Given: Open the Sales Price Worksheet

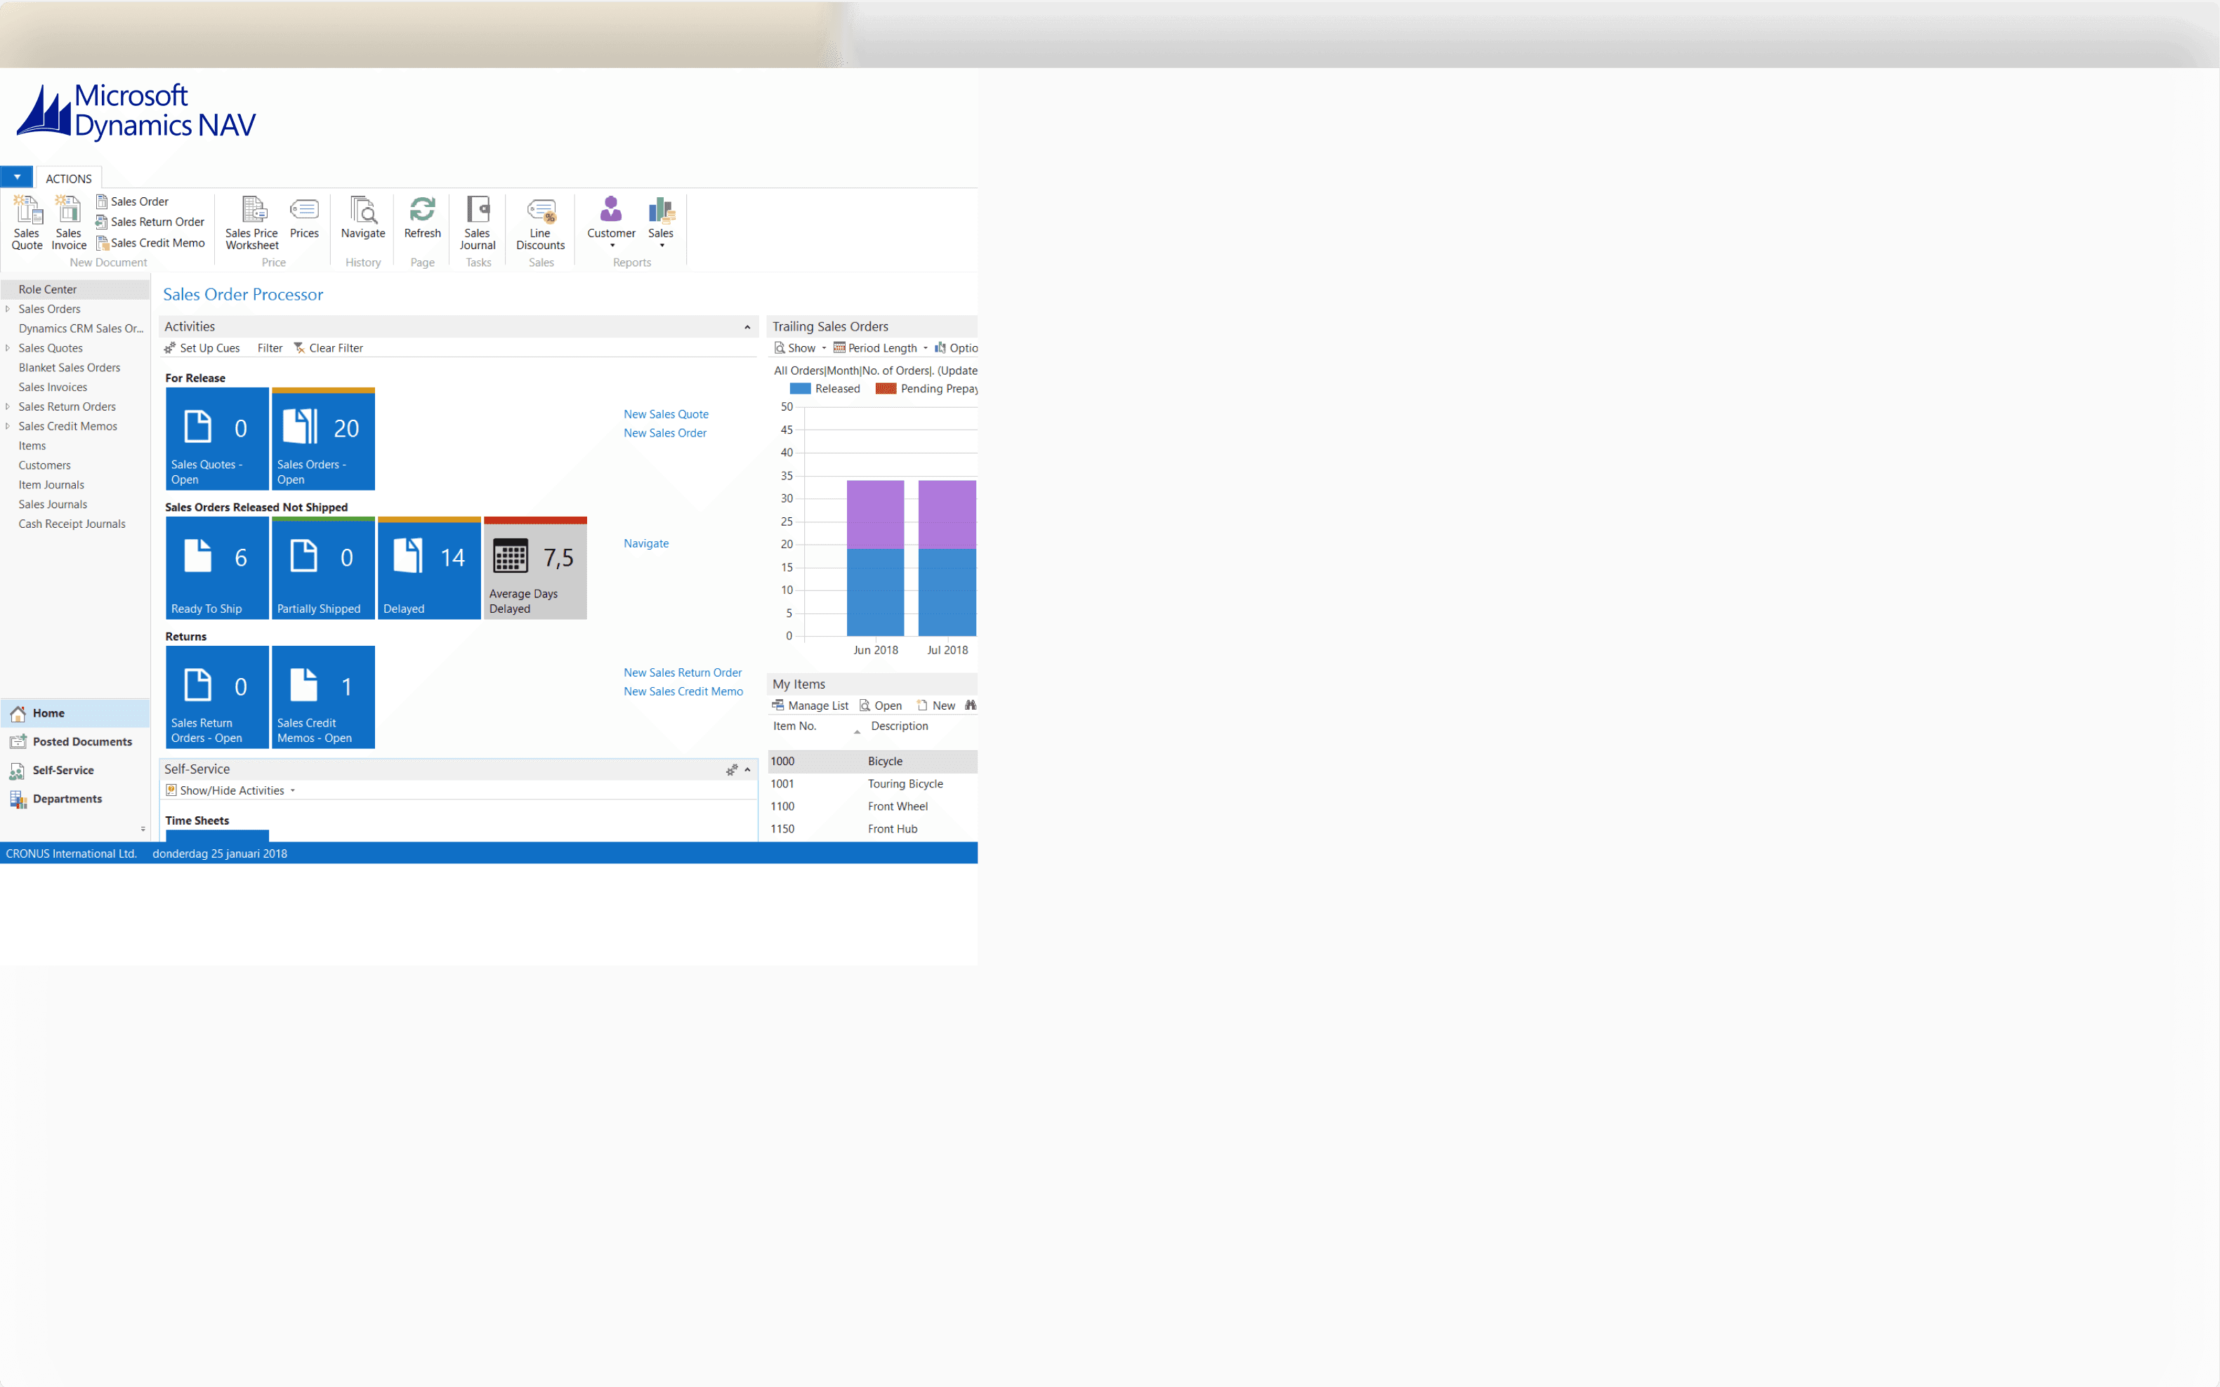Looking at the screenshot, I should tap(252, 223).
